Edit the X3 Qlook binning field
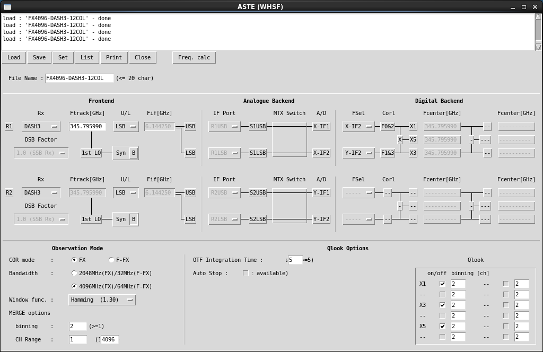The image size is (543, 352). click(458, 305)
